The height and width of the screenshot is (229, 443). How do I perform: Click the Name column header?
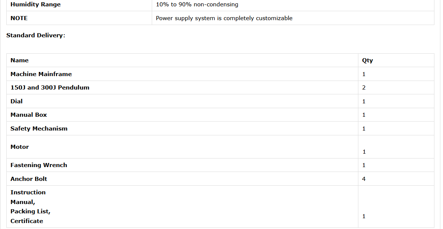(19, 60)
